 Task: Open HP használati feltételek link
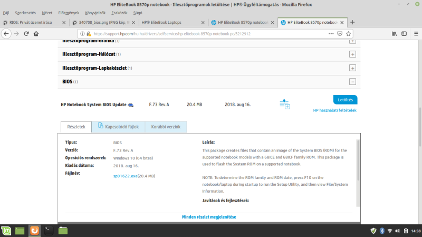coord(334,110)
